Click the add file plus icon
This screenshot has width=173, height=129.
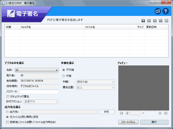coord(143,21)
